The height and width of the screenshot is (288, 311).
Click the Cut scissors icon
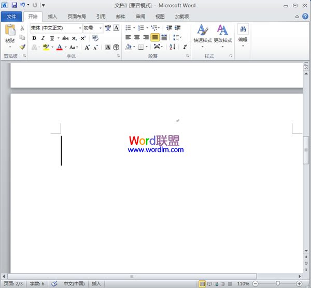click(22, 28)
